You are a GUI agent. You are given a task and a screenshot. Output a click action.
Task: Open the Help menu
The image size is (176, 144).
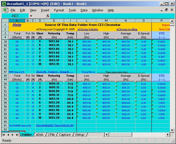111,10
